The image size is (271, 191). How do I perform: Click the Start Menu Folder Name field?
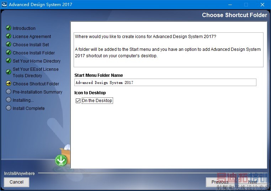tap(165, 83)
